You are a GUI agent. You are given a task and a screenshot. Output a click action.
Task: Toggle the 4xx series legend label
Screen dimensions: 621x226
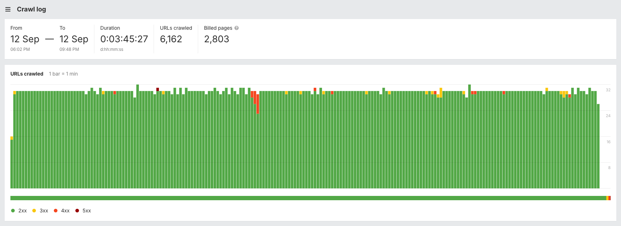coord(65,211)
